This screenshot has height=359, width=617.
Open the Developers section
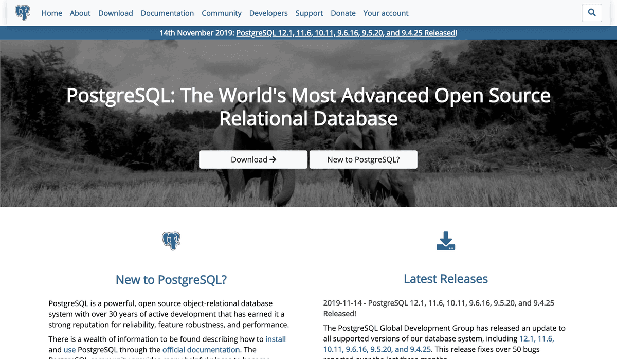coord(268,13)
